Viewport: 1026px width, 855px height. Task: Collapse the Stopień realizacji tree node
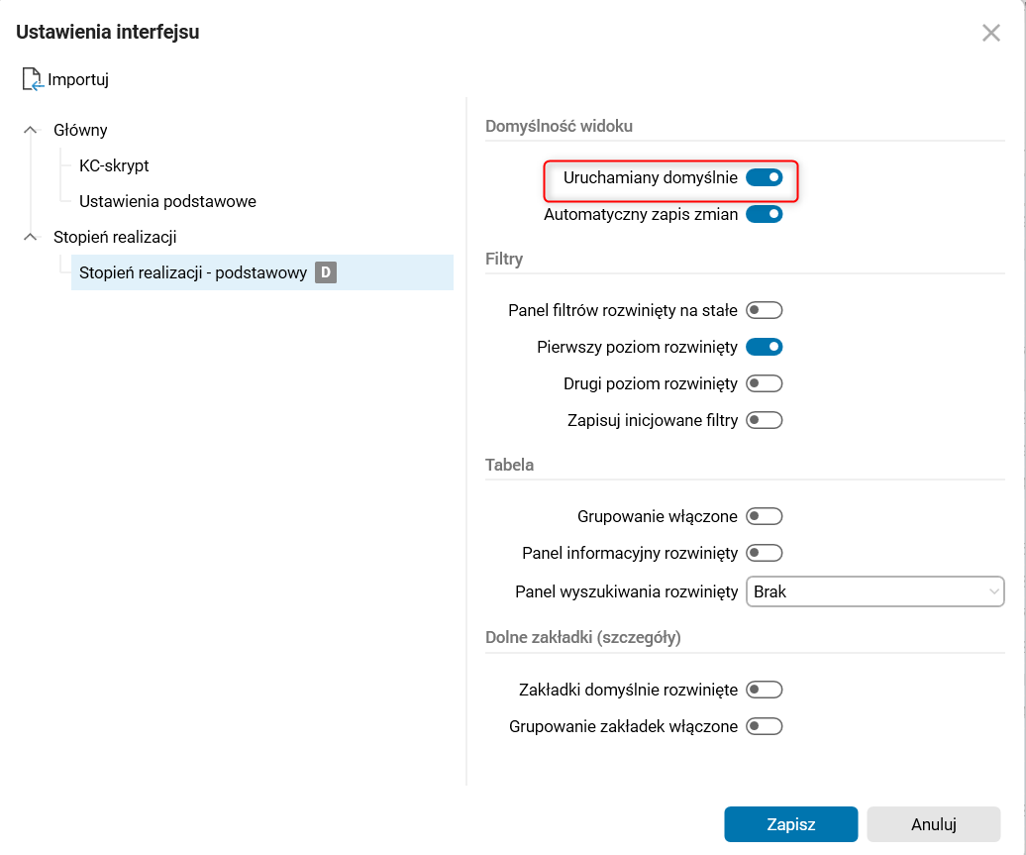point(30,237)
